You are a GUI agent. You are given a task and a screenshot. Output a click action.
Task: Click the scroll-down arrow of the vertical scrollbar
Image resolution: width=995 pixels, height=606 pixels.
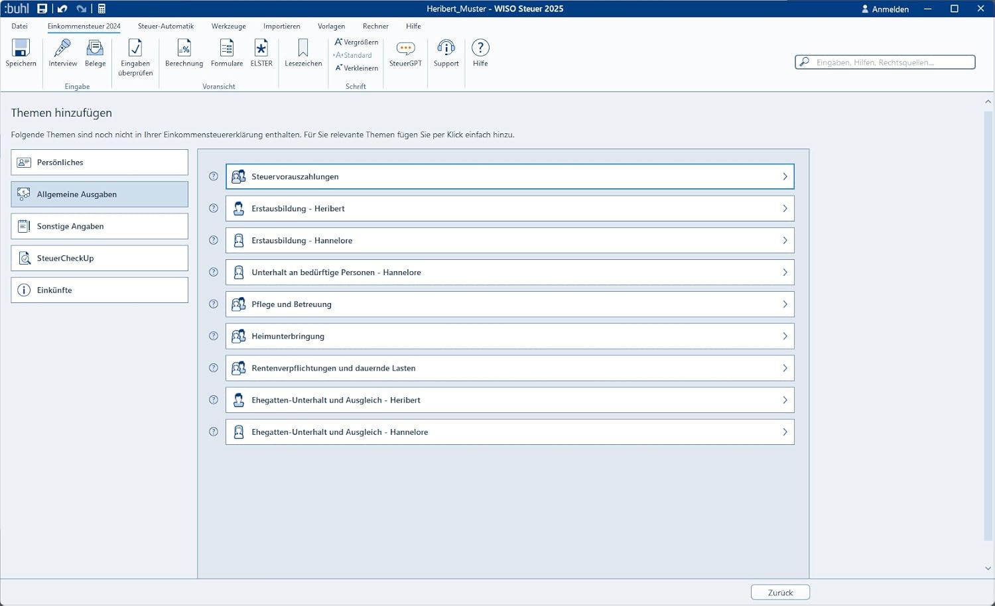(x=988, y=568)
